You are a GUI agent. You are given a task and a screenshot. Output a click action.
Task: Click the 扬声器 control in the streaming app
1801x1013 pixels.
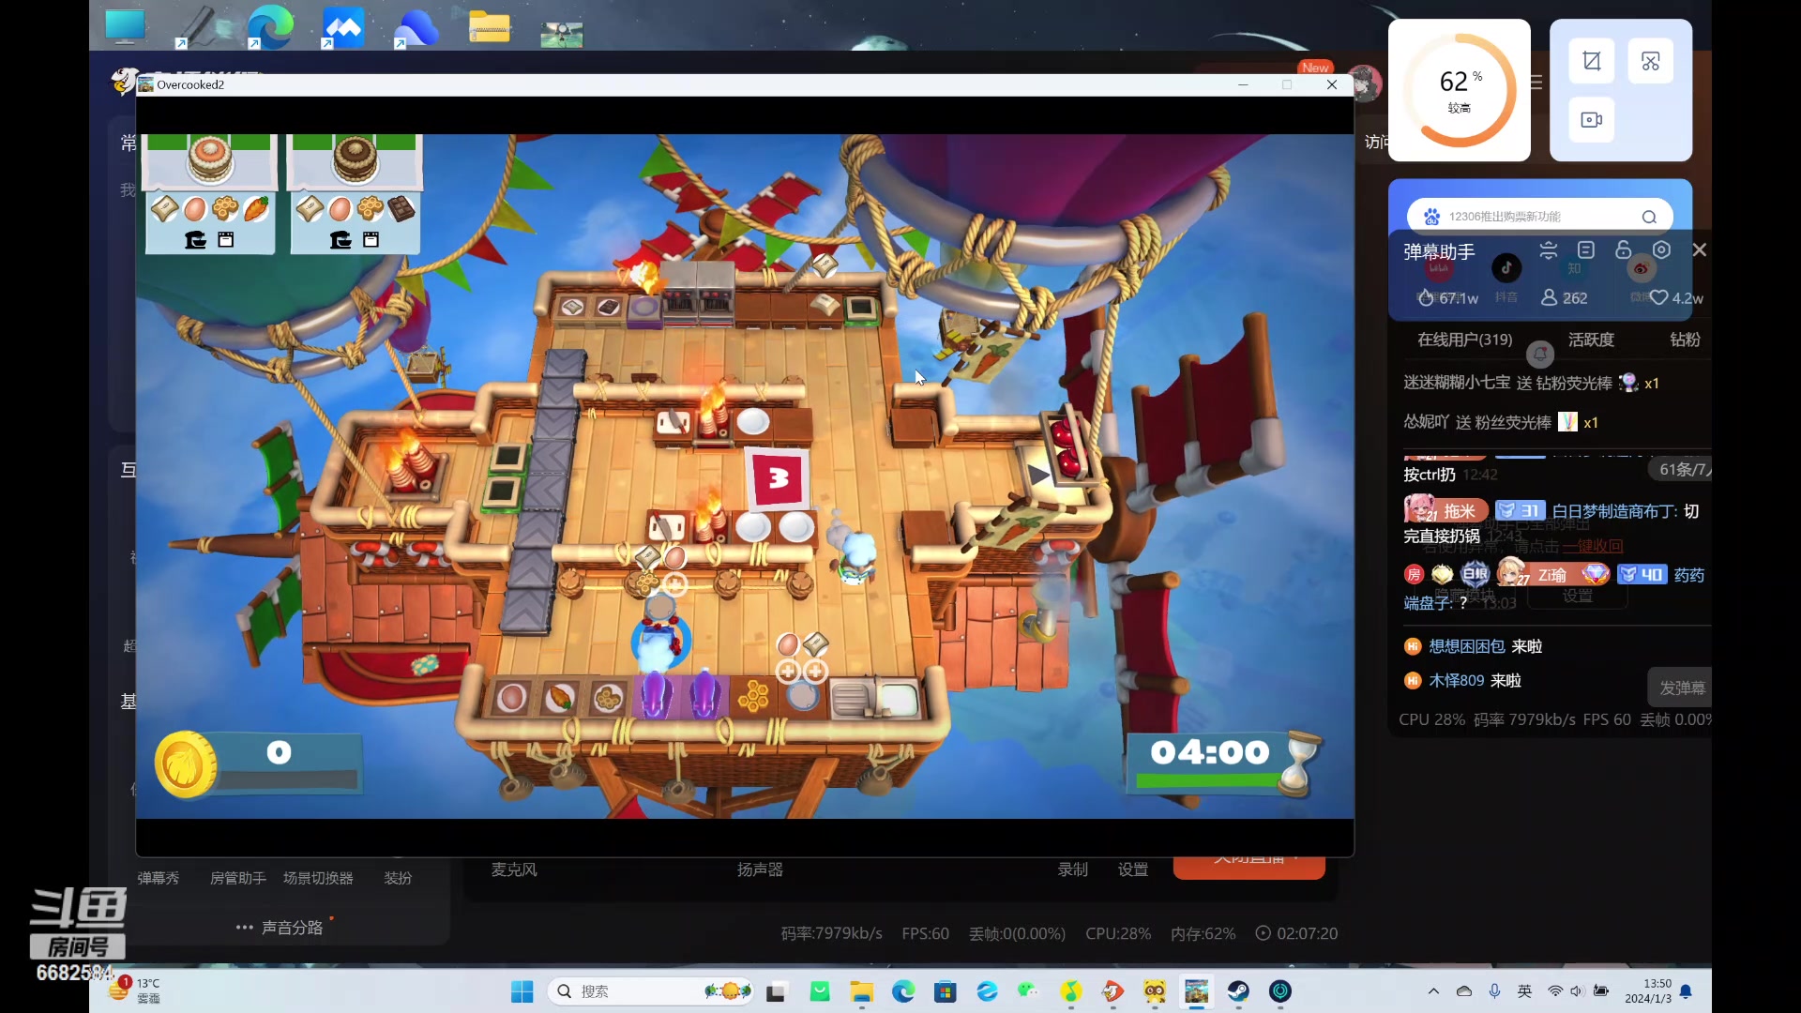760,869
